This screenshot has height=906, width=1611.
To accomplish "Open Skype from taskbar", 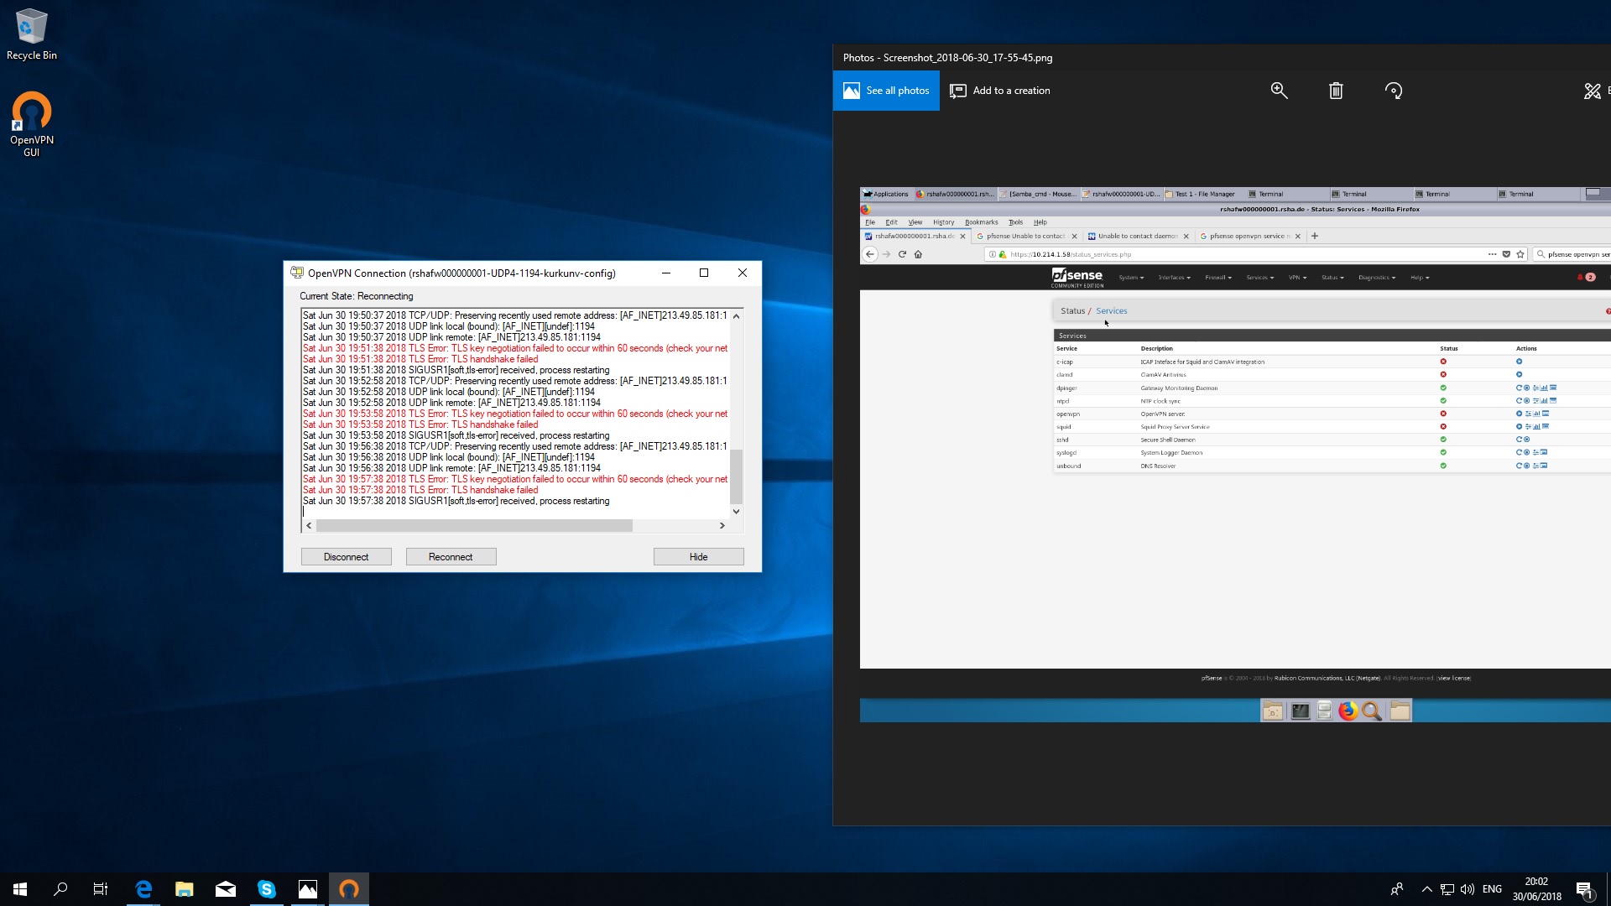I will (x=267, y=889).
